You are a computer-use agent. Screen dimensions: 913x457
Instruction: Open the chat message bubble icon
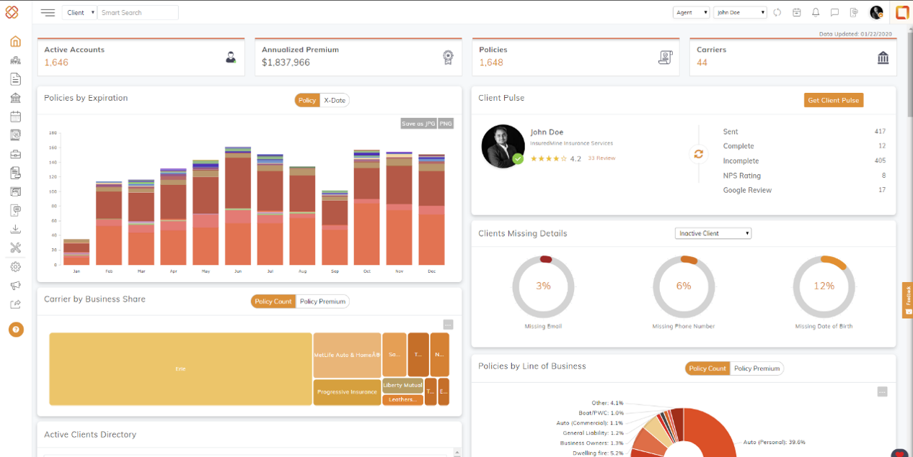pyautogui.click(x=834, y=12)
